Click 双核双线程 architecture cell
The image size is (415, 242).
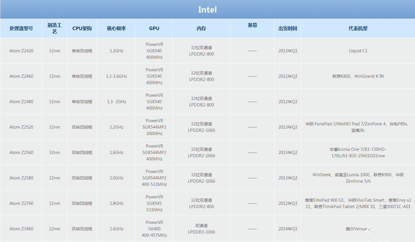(82, 229)
